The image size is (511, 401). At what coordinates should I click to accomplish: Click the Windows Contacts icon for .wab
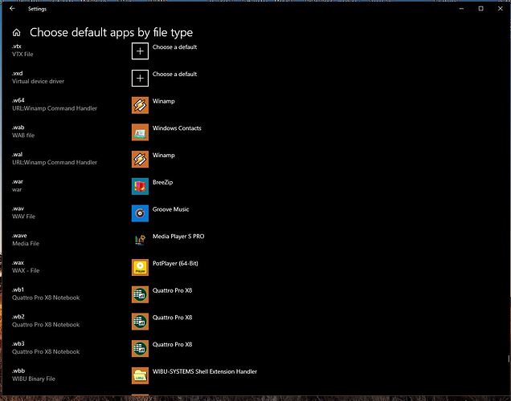coord(140,132)
